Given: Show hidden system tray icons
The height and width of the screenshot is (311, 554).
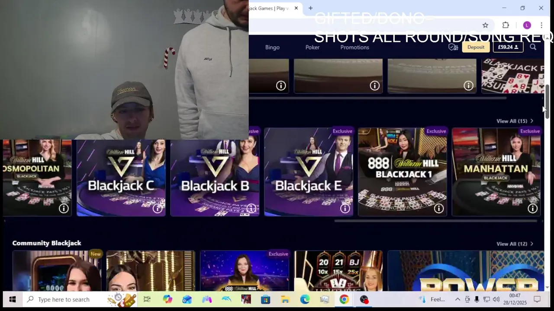Looking at the screenshot, I should pyautogui.click(x=457, y=299).
